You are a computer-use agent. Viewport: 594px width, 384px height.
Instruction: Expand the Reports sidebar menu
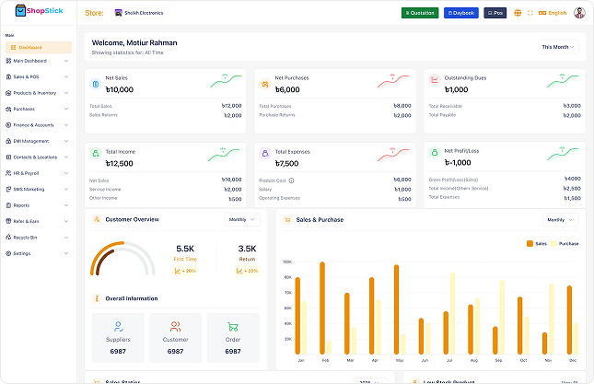[x=37, y=205]
